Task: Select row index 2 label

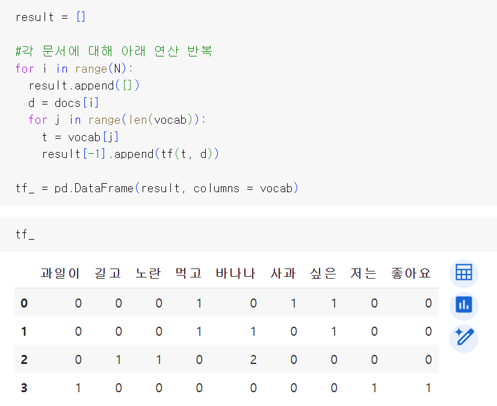Action: click(24, 360)
